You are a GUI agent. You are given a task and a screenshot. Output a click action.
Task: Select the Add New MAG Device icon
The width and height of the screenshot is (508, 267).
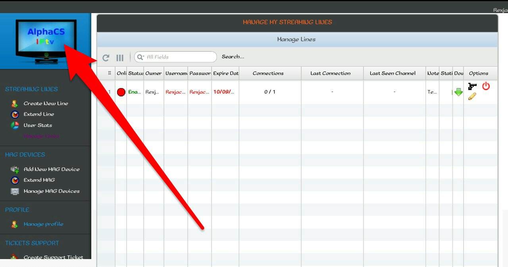(x=15, y=169)
